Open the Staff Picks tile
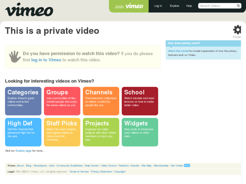 coord(62,132)
